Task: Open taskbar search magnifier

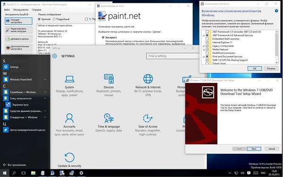Action: [x=14, y=173]
